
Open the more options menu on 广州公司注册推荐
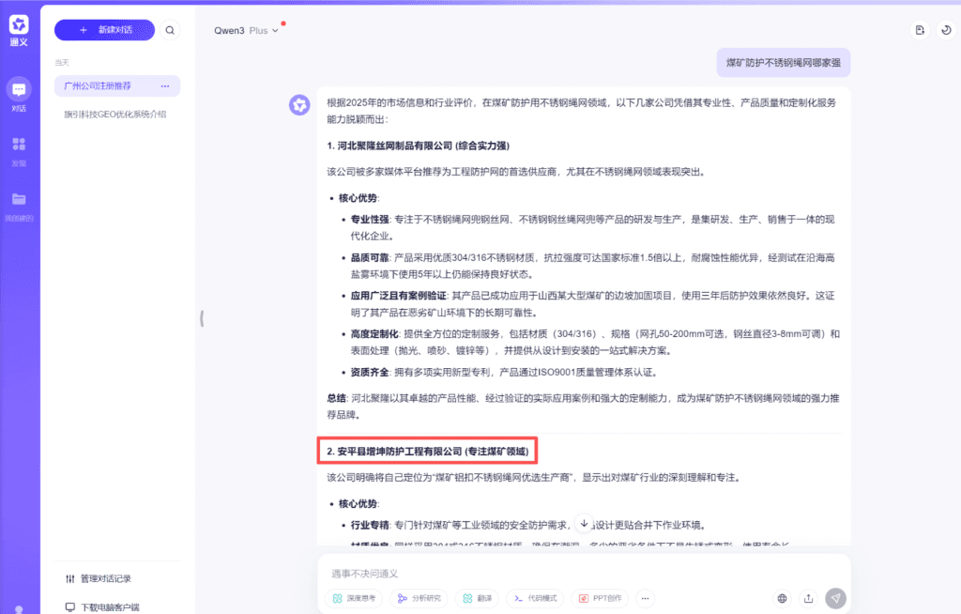(x=166, y=85)
